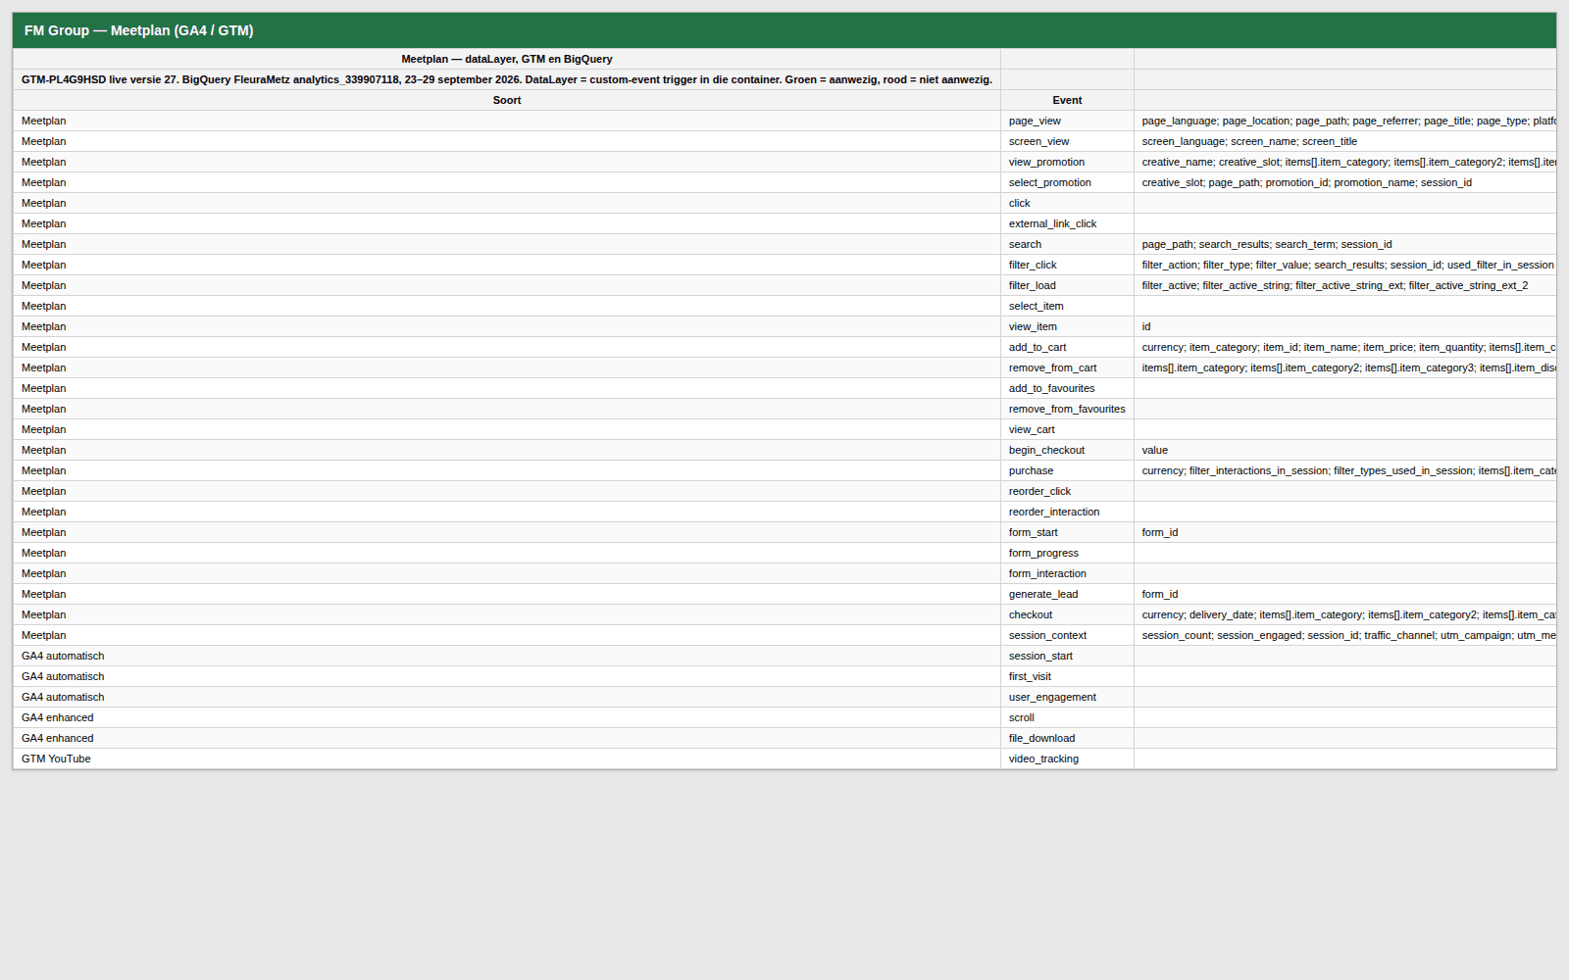Click the Event column header
This screenshot has height=980, width=1569.
click(1067, 100)
